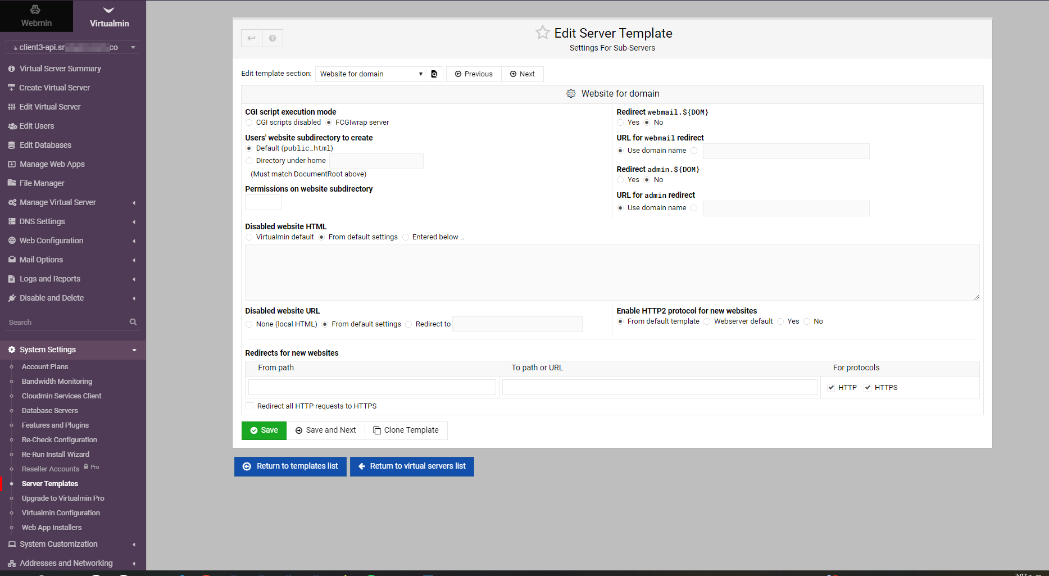Viewport: 1049px width, 576px height.
Task: Expand the Web Configuration sidebar section
Action: pyautogui.click(x=51, y=240)
